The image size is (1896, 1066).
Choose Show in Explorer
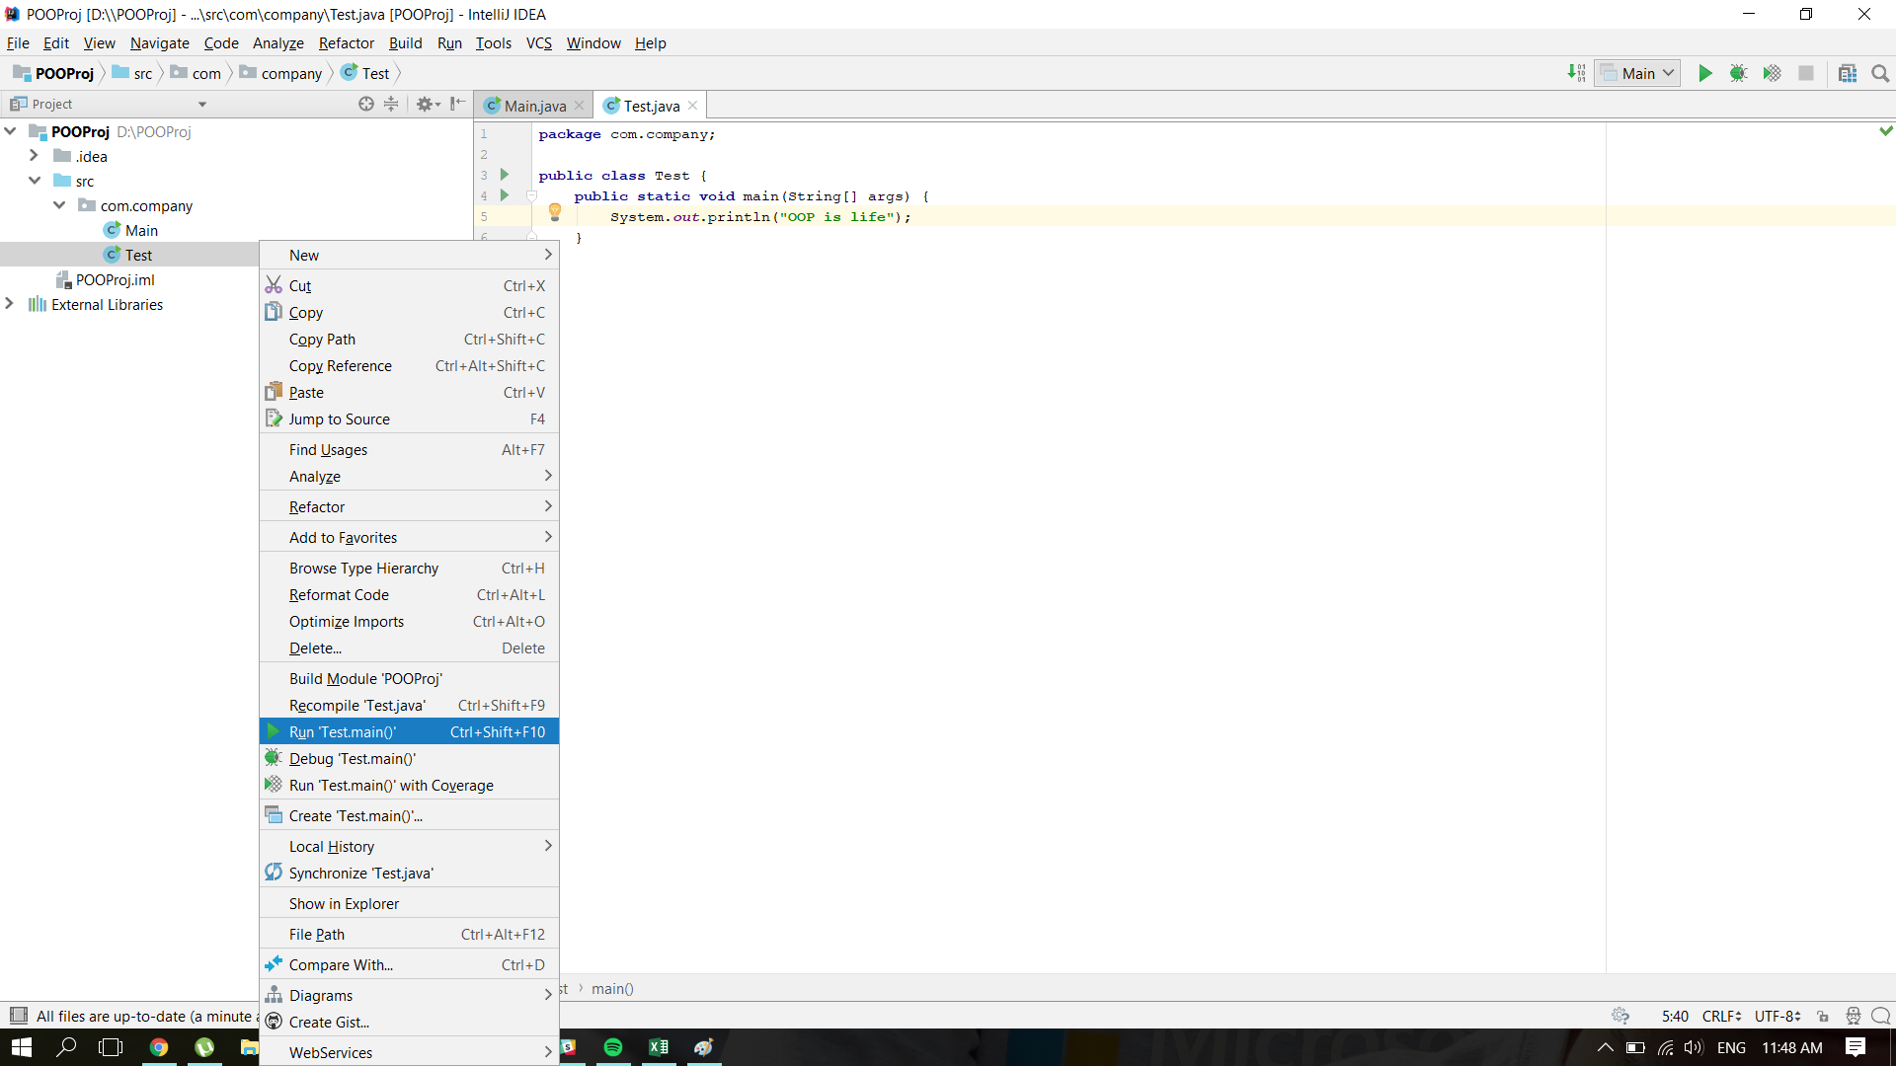(409, 903)
